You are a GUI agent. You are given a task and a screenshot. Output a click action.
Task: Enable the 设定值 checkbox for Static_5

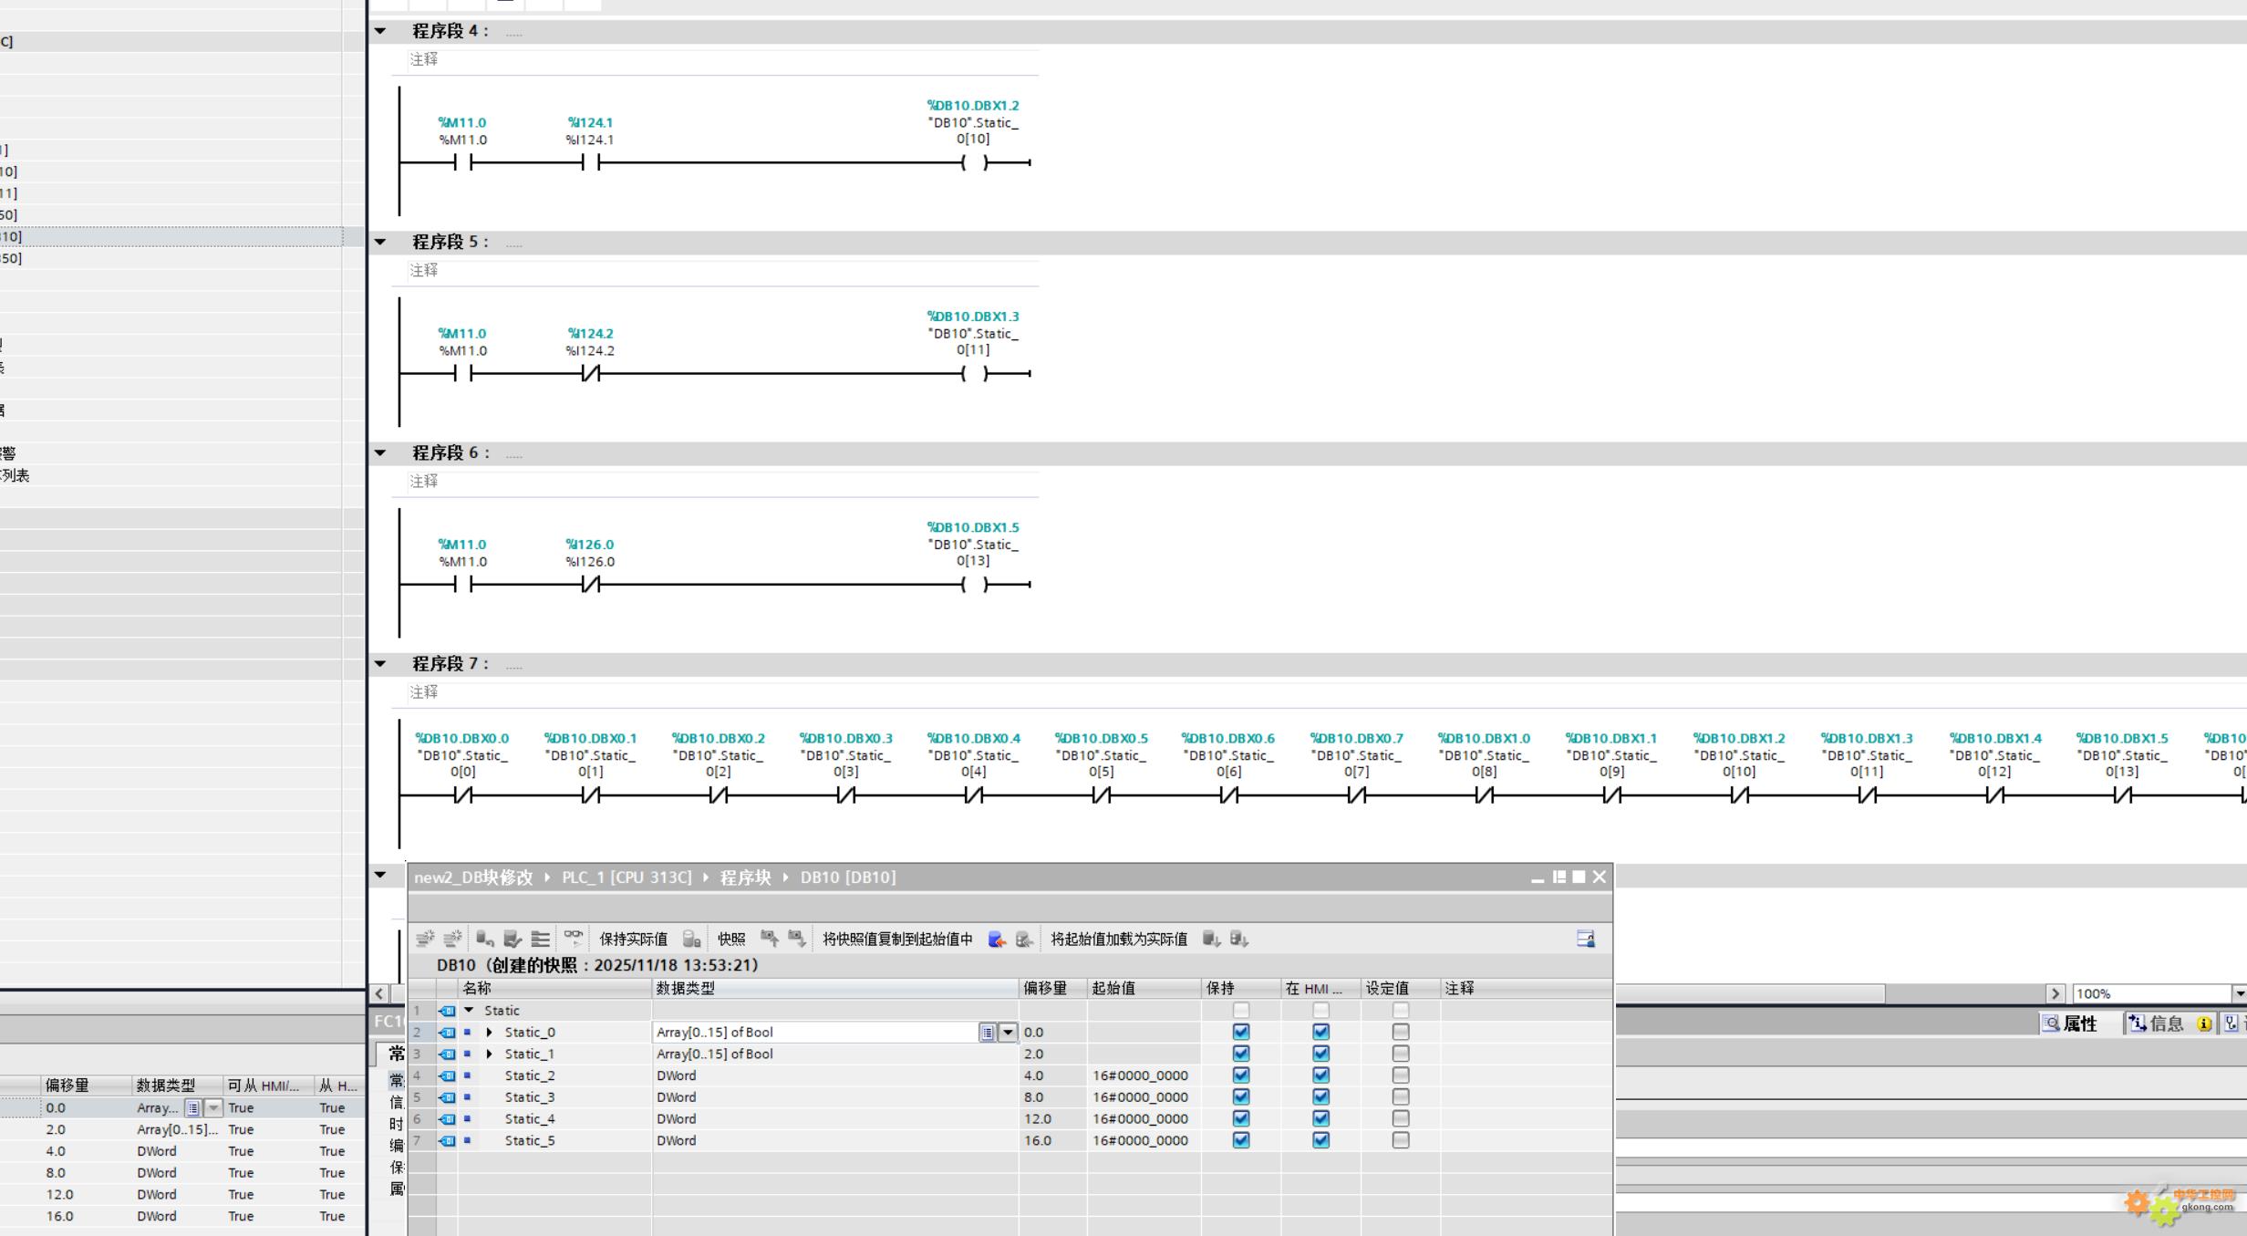pos(1401,1140)
